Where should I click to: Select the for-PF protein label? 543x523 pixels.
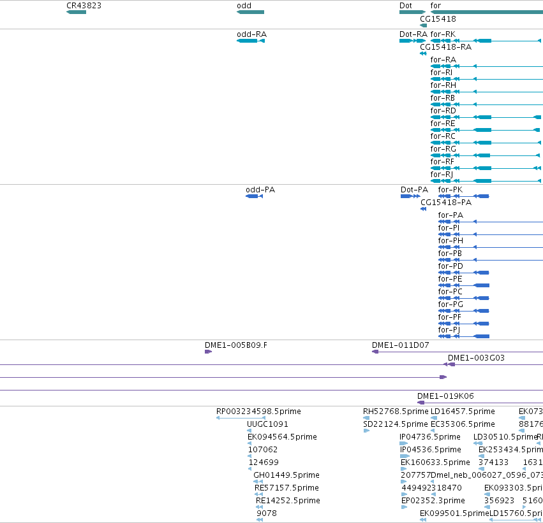[449, 317]
